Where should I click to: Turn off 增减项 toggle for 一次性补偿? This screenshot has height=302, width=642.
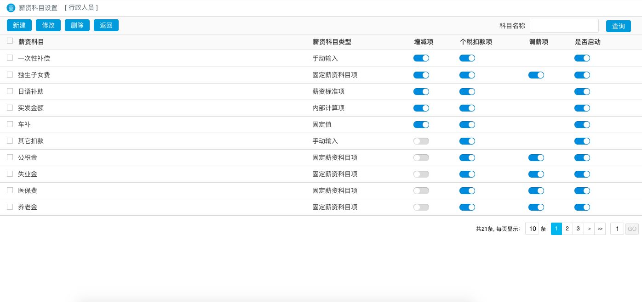tap(421, 58)
